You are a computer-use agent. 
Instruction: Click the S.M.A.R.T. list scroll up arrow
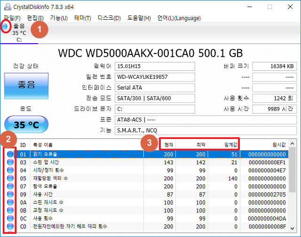tap(293, 144)
